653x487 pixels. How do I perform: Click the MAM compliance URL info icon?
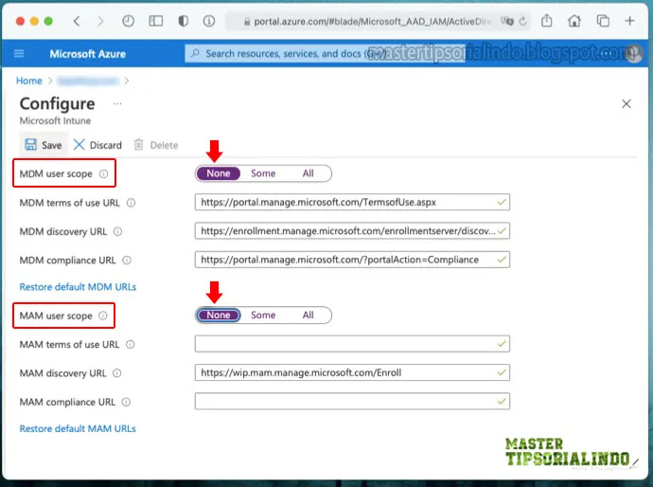[x=126, y=402]
